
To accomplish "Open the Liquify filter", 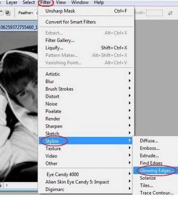I will point(86,48).
